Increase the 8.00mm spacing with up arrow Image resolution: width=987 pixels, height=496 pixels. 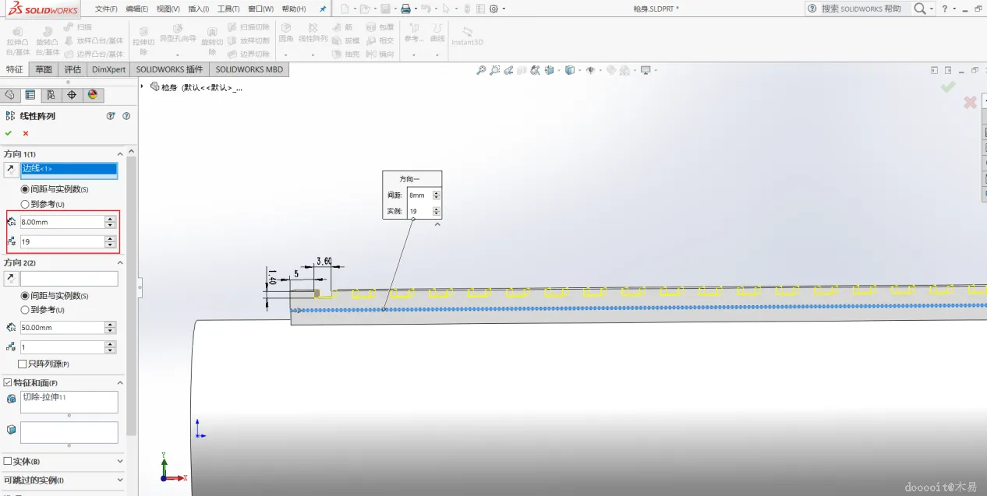[110, 219]
